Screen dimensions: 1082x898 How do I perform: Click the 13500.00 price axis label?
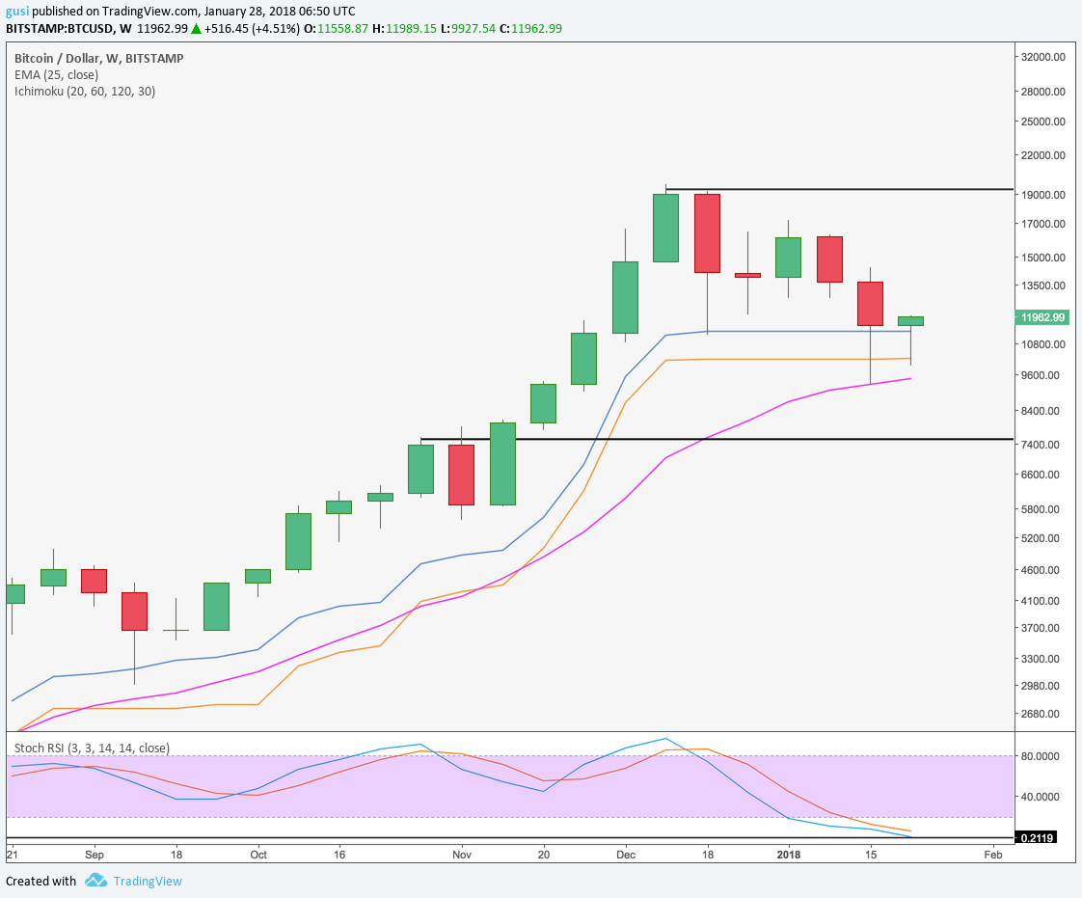point(1043,286)
